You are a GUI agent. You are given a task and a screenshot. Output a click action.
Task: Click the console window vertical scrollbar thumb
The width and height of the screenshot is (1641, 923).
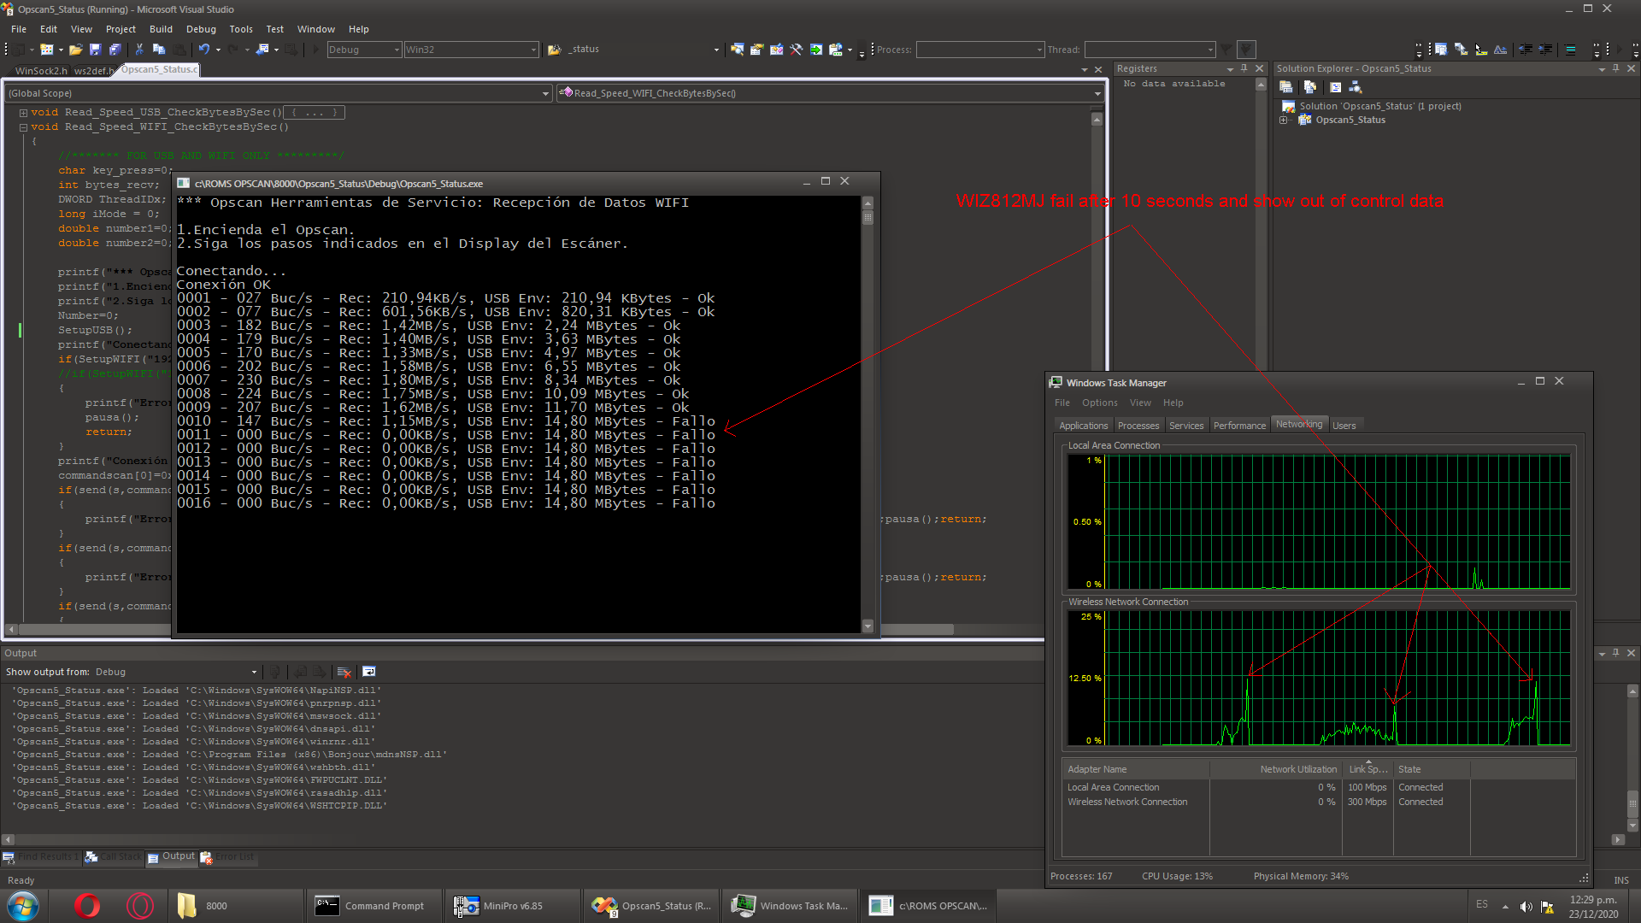(x=868, y=218)
